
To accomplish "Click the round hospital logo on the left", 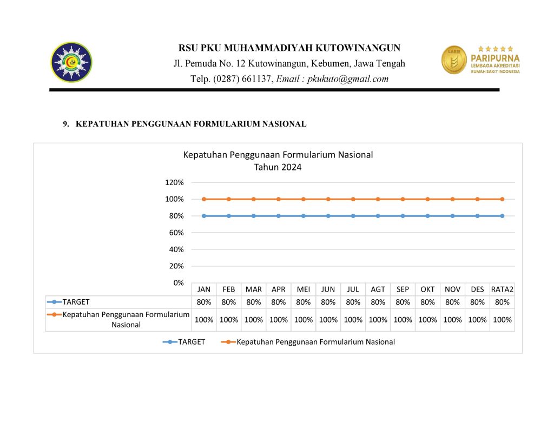I will [71, 62].
